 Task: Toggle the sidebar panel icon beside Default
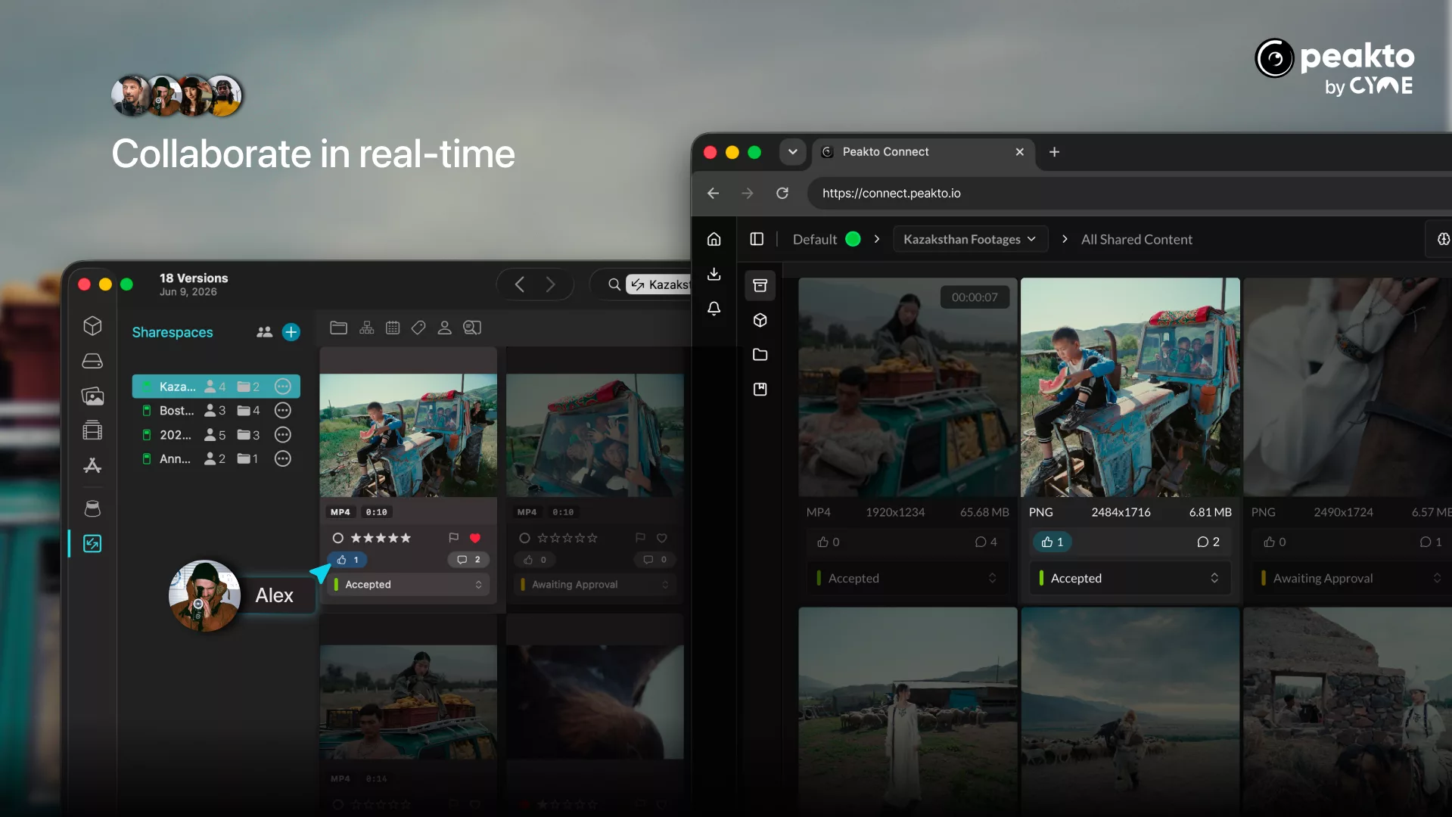(757, 239)
